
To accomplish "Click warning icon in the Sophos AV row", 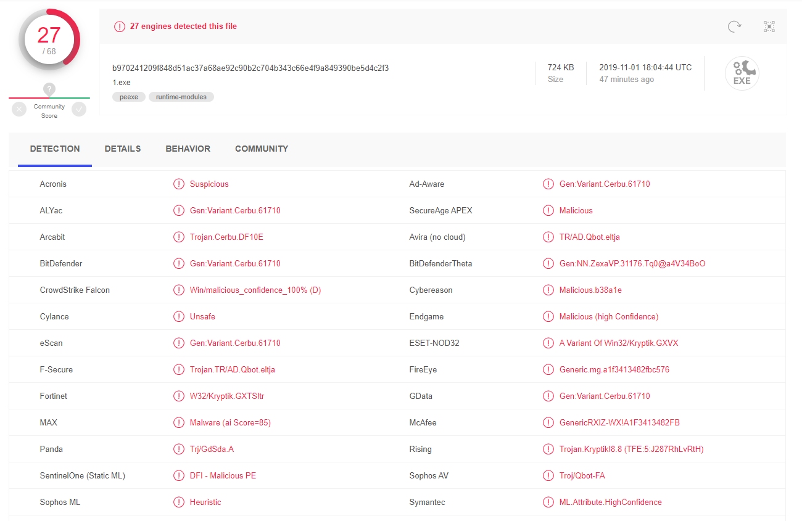I will tap(548, 475).
